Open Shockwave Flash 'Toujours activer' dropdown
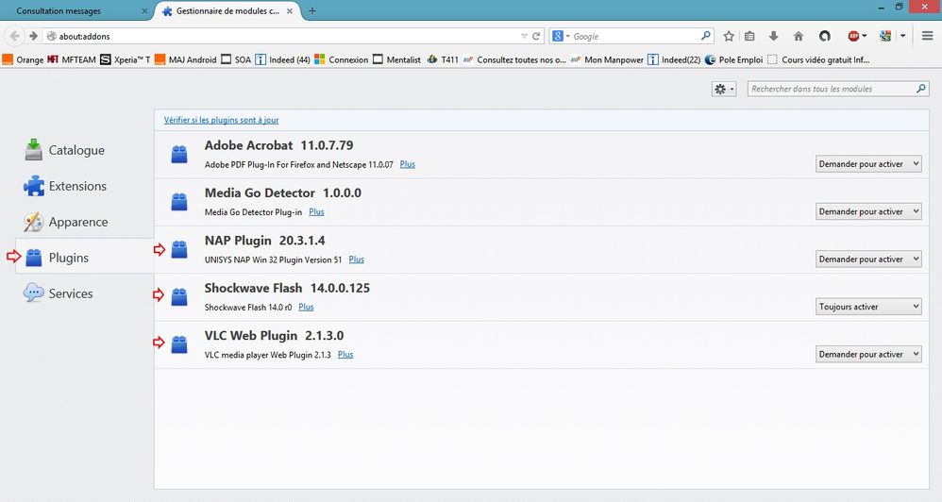Viewport: 942px width, 502px height. (867, 307)
